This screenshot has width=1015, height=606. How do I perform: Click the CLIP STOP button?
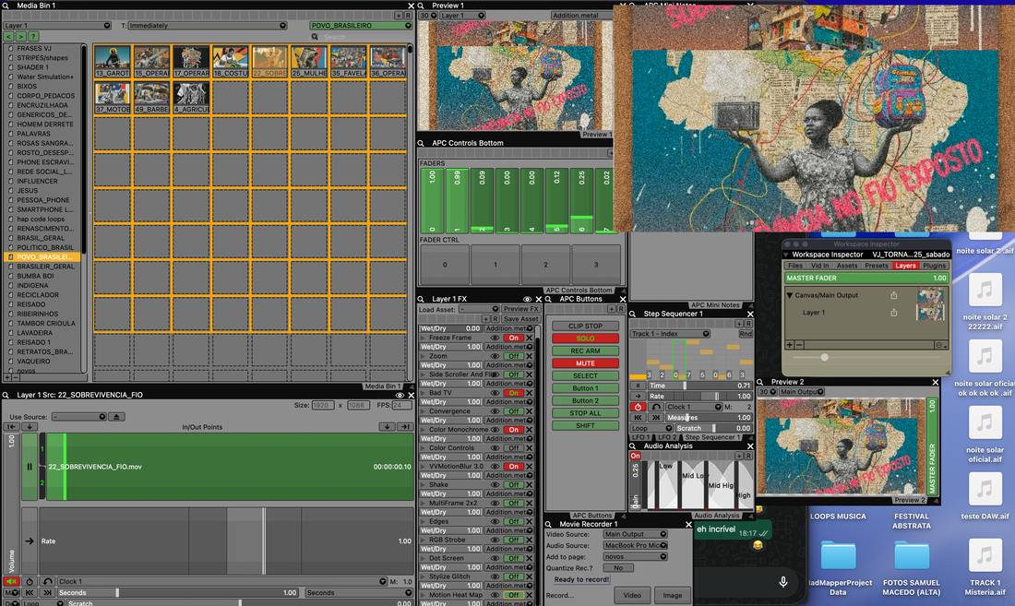coord(585,326)
